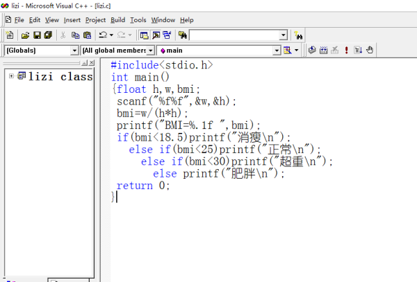Open the Project menu
417x282 pixels.
click(95, 20)
